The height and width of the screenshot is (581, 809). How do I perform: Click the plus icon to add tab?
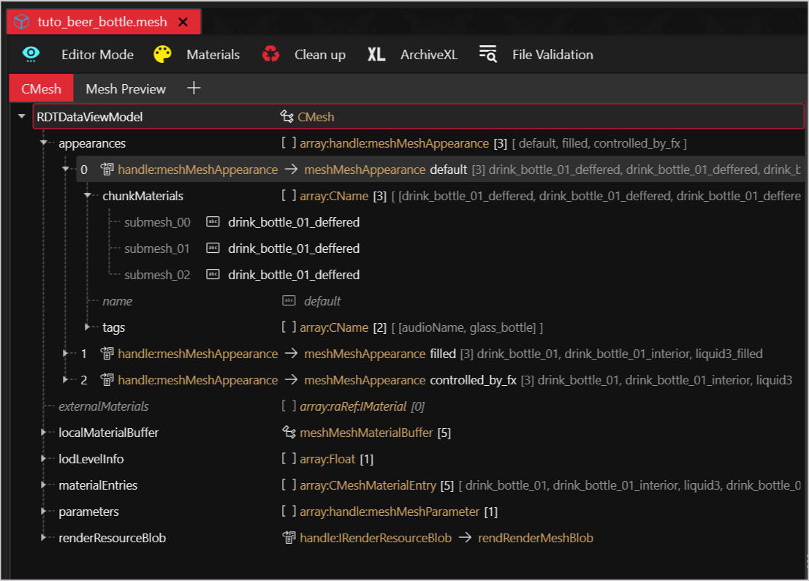coord(194,88)
